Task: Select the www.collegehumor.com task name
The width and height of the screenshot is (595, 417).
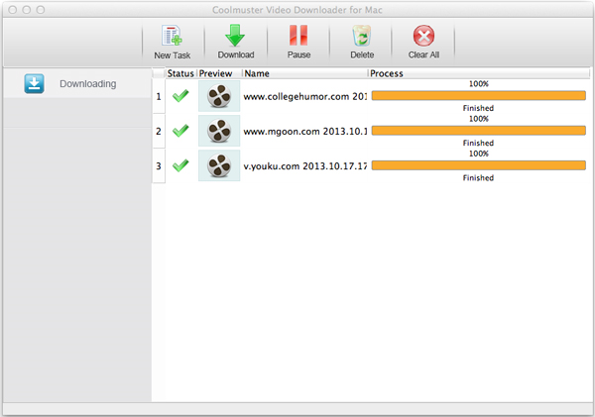Action: click(304, 96)
